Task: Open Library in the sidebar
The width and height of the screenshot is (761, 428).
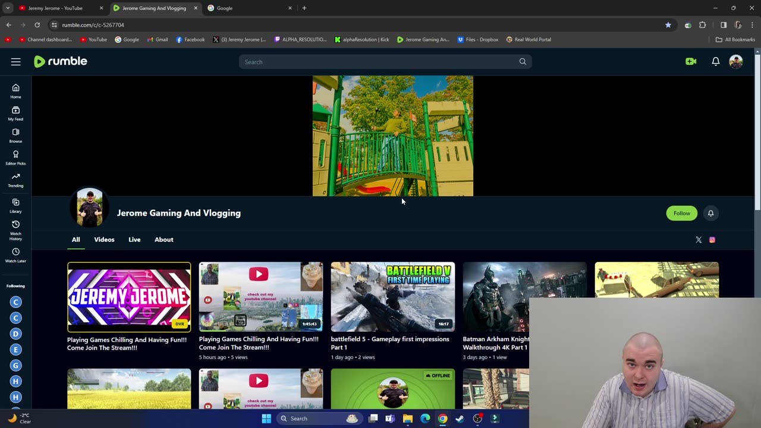Action: [x=15, y=206]
